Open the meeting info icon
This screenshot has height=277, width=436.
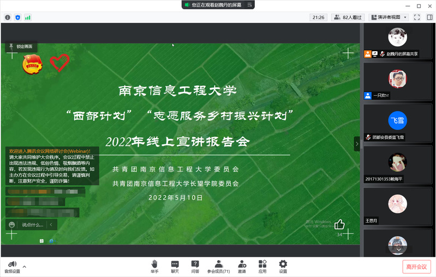click(8, 17)
